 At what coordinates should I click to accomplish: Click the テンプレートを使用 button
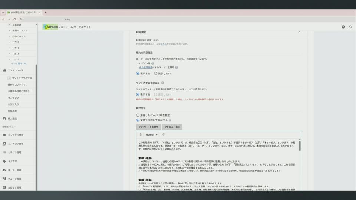coord(148,127)
